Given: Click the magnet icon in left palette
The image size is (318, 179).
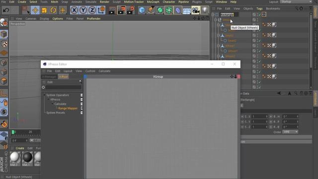Looking at the screenshot, I should click(x=4, y=124).
